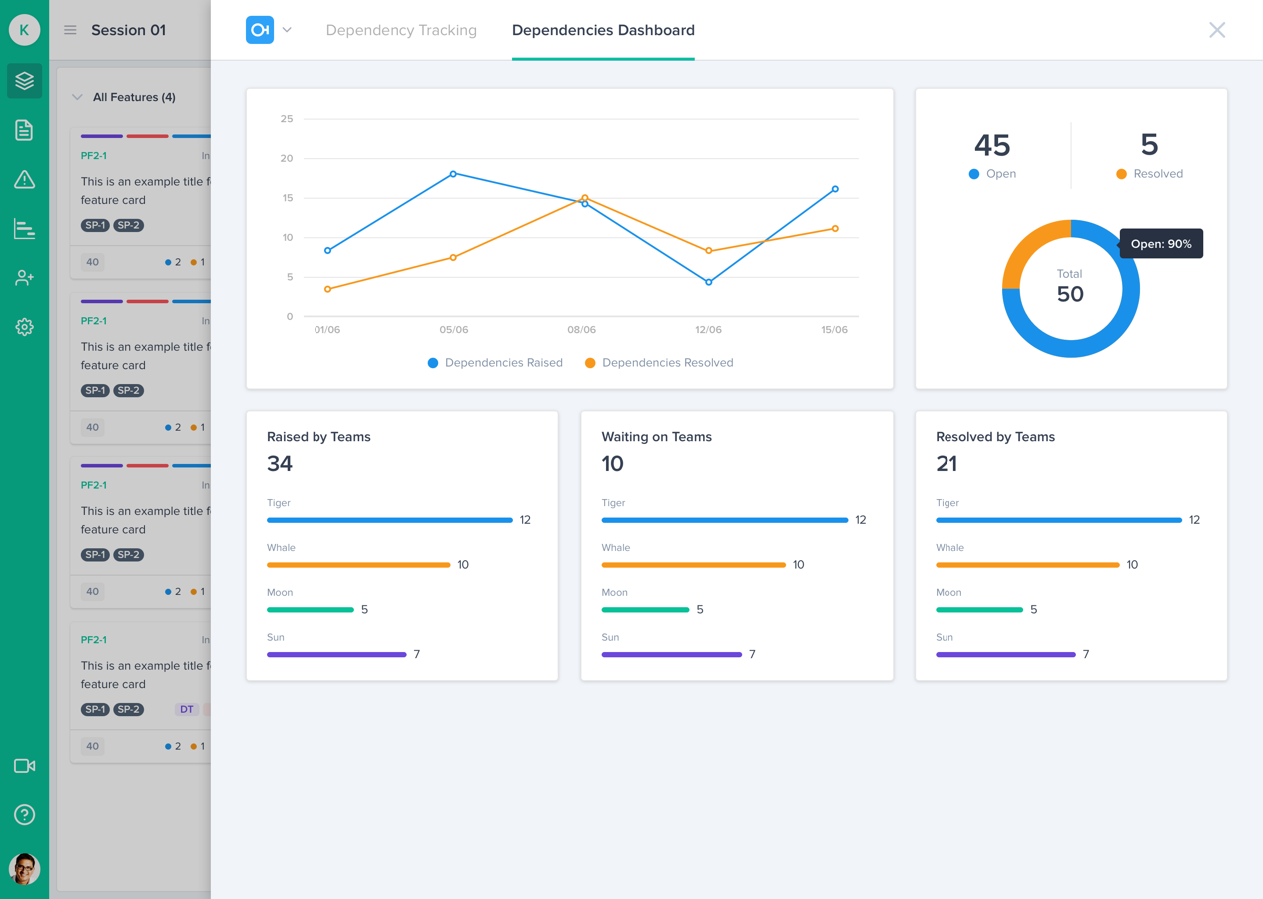
Task: Click the DT tag on last feature card
Action: point(187,709)
